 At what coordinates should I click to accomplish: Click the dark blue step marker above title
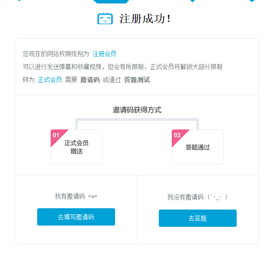click(x=105, y=1)
